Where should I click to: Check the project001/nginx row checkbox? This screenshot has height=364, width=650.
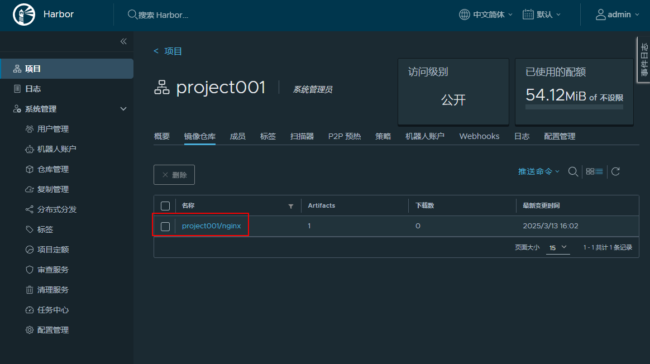point(165,226)
